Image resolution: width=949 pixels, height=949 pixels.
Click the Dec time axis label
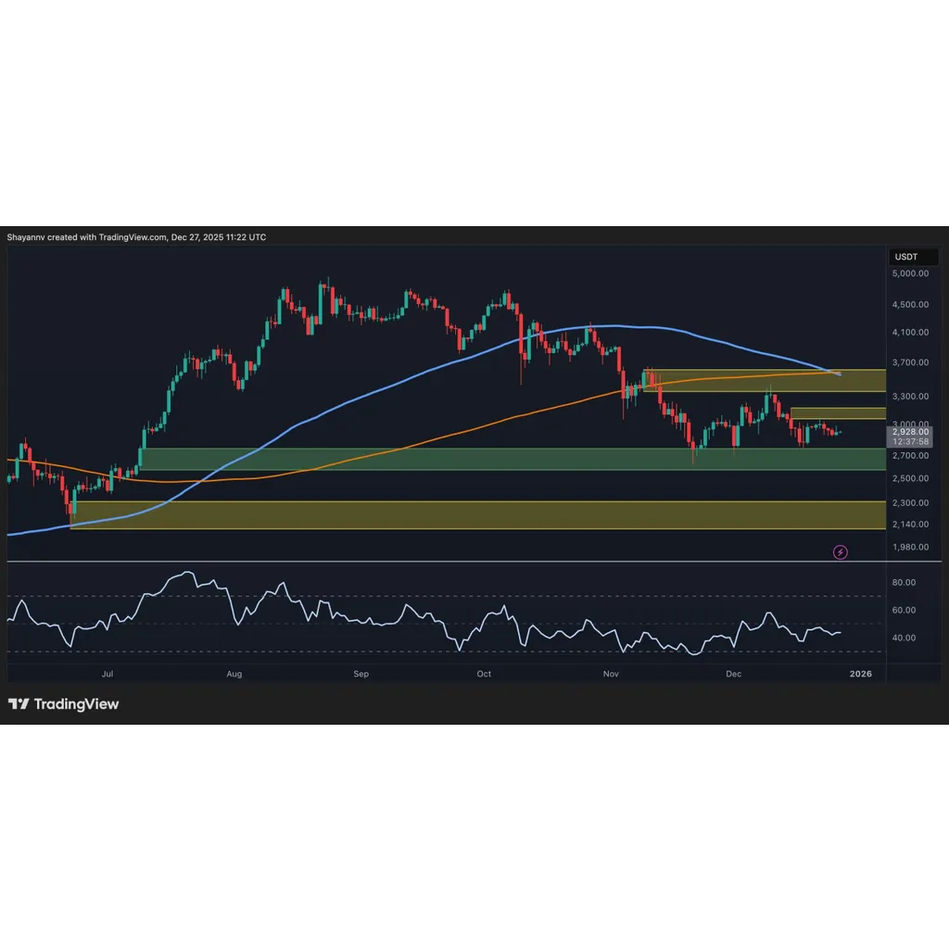tap(734, 674)
